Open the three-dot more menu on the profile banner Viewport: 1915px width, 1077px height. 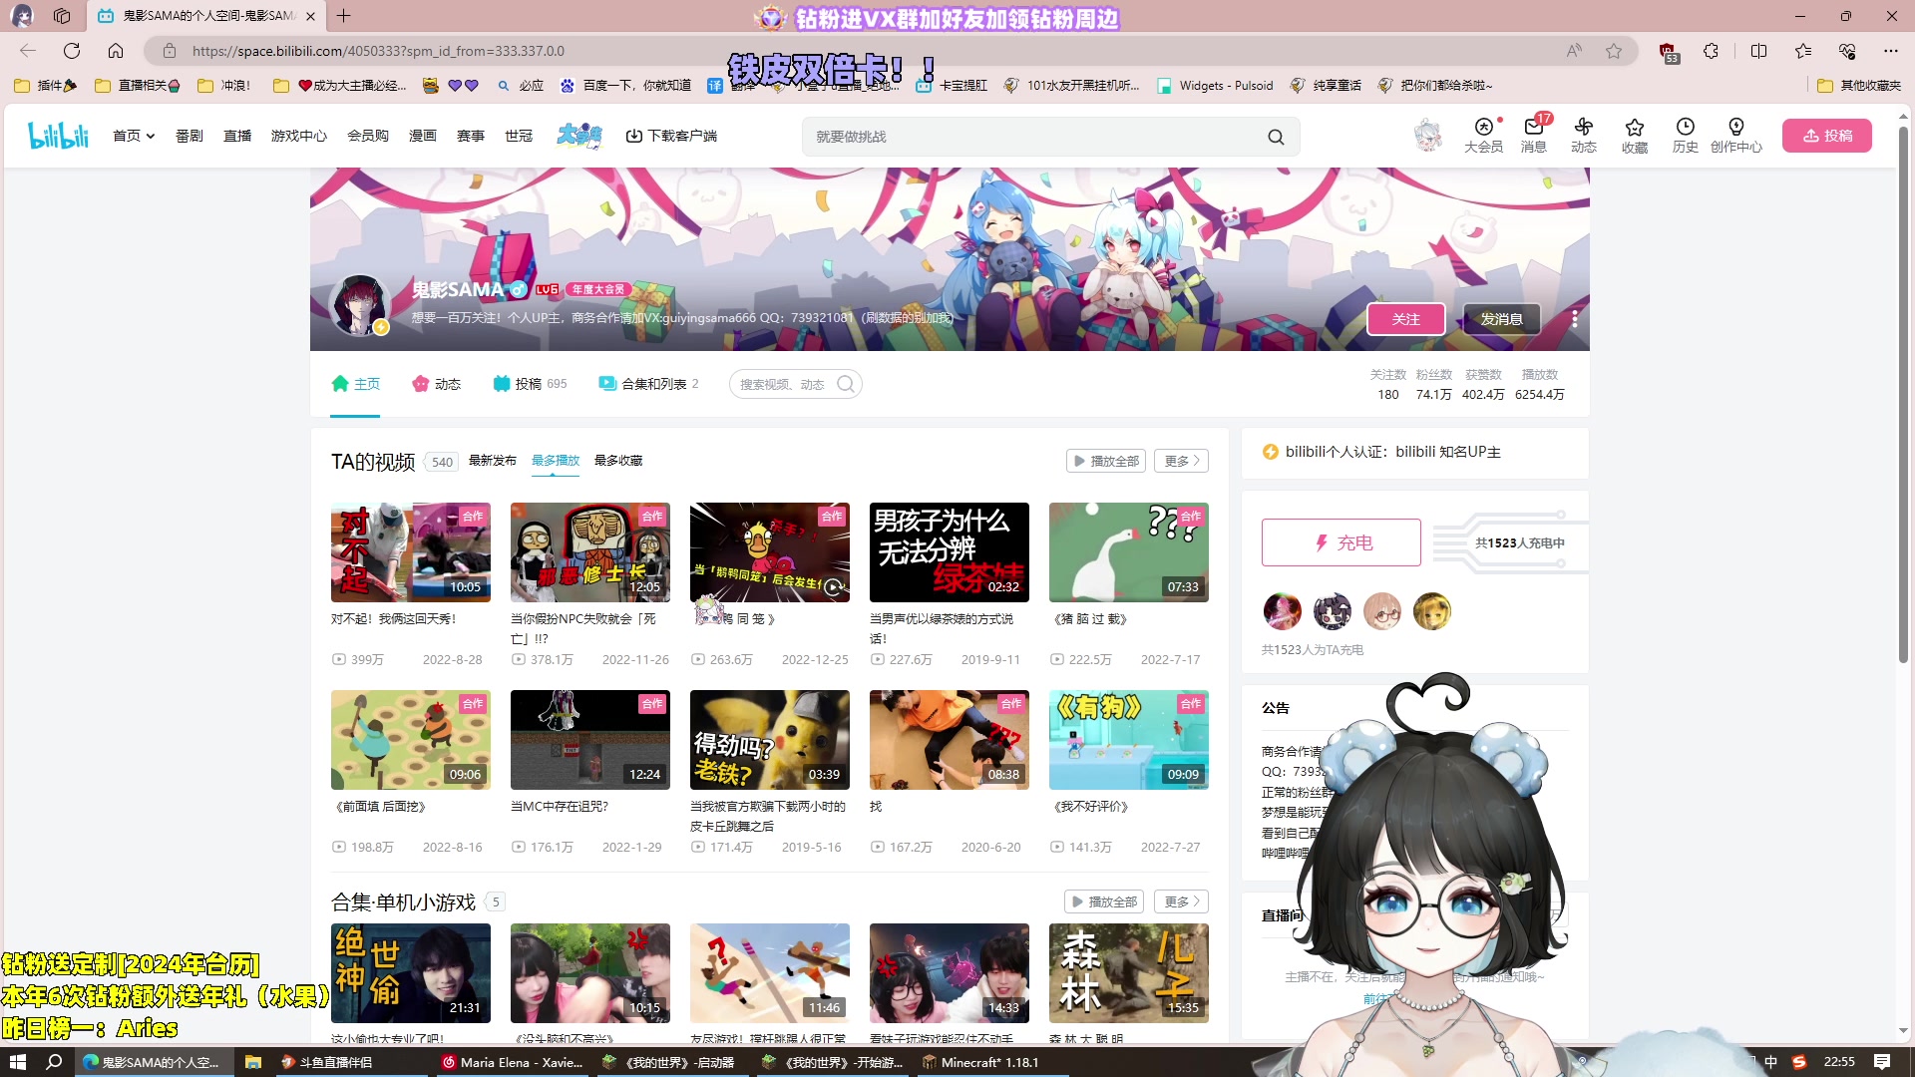1574,319
